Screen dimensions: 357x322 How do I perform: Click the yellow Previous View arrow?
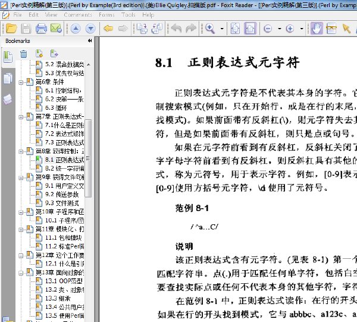(108, 29)
